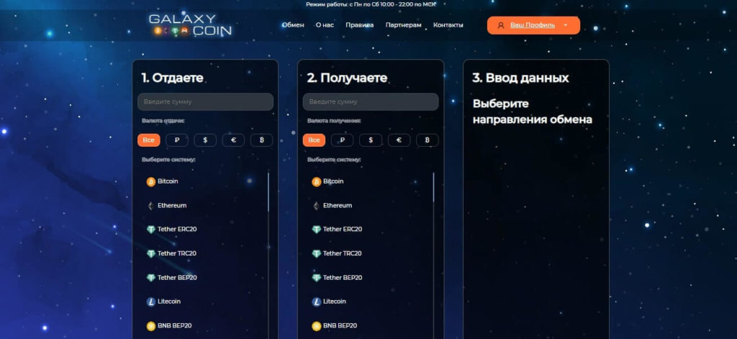The height and width of the screenshot is (339, 737).
Task: Filter Получаете by ruble currency
Action: [x=342, y=140]
